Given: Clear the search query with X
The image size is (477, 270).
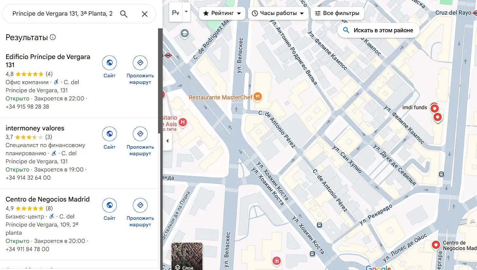Looking at the screenshot, I should (x=145, y=14).
